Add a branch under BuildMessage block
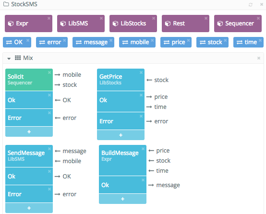 [122, 199]
